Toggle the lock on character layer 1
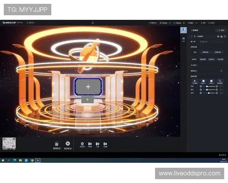This screenshot has width=228, height=183. click(222, 36)
